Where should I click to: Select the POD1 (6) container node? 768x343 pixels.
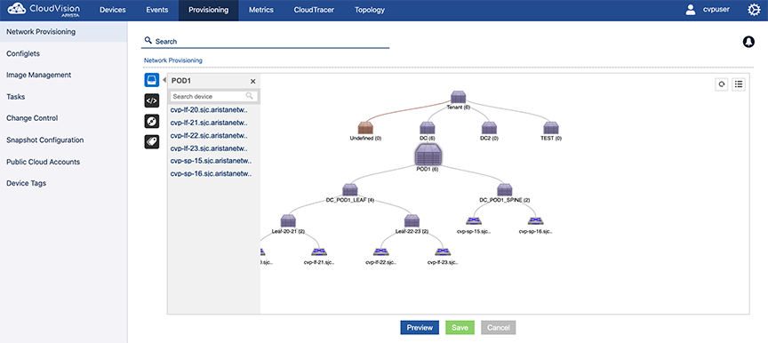(x=428, y=156)
